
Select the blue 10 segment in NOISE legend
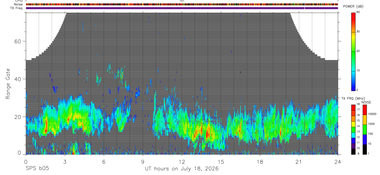point(365,139)
